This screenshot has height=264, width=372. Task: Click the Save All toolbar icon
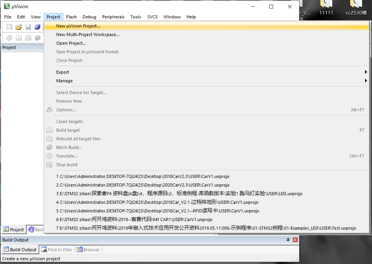(37, 27)
